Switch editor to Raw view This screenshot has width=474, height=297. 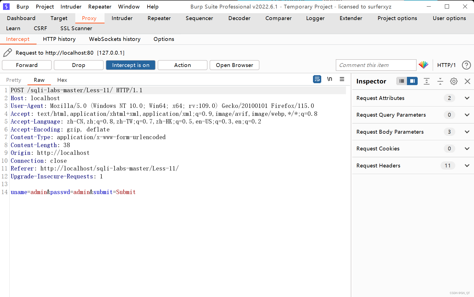point(39,80)
